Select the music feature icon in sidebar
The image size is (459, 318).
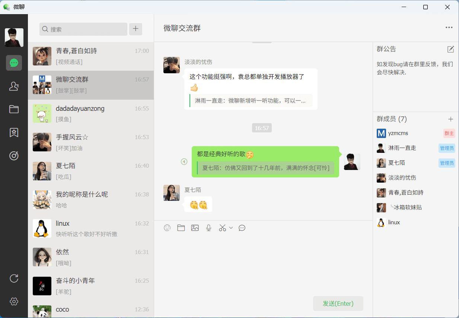(14, 156)
